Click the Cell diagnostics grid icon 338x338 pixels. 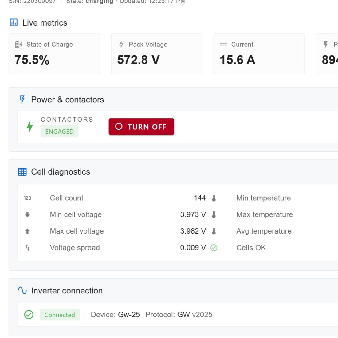[x=22, y=172]
